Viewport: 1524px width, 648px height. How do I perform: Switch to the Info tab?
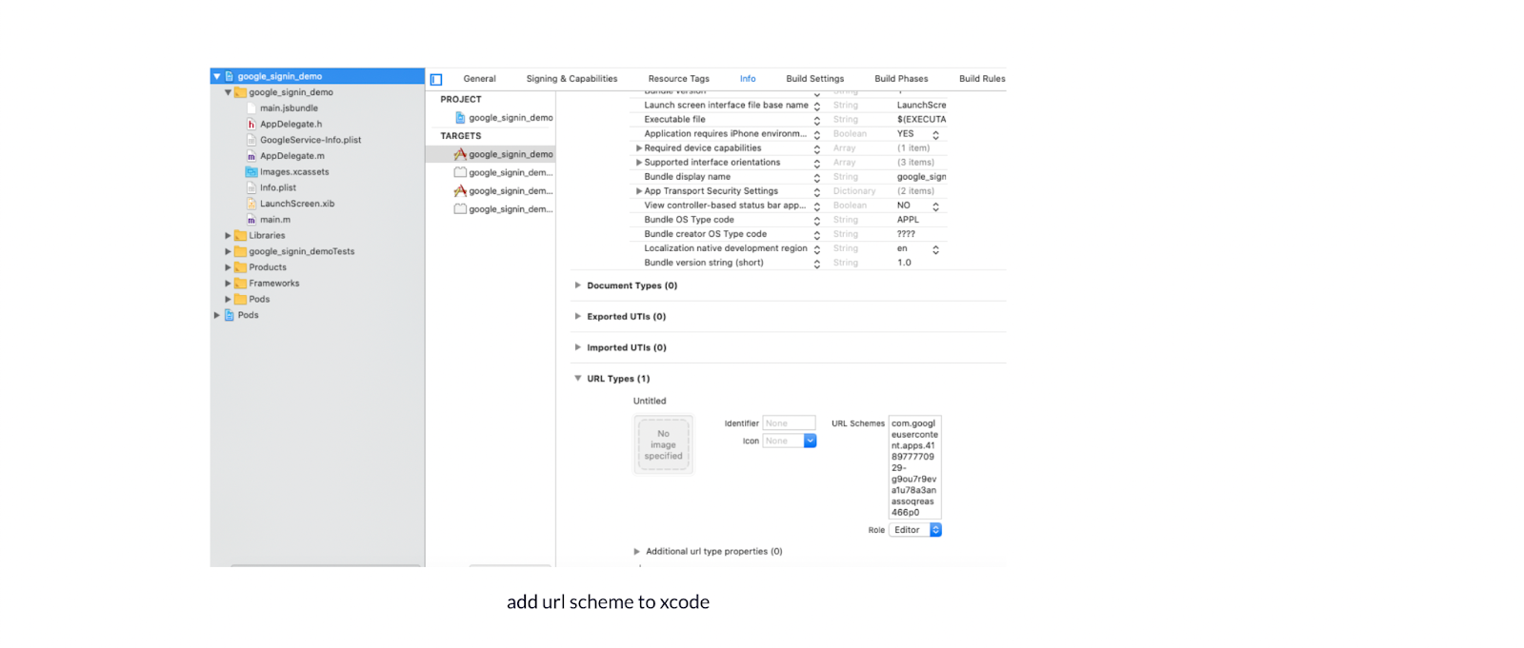point(748,79)
